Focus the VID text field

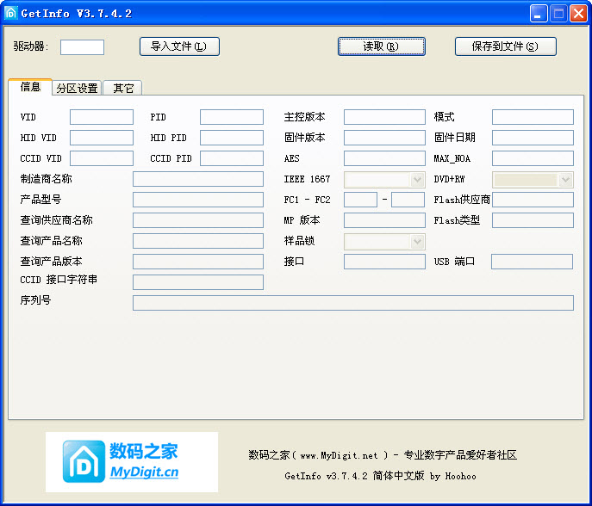(x=102, y=117)
